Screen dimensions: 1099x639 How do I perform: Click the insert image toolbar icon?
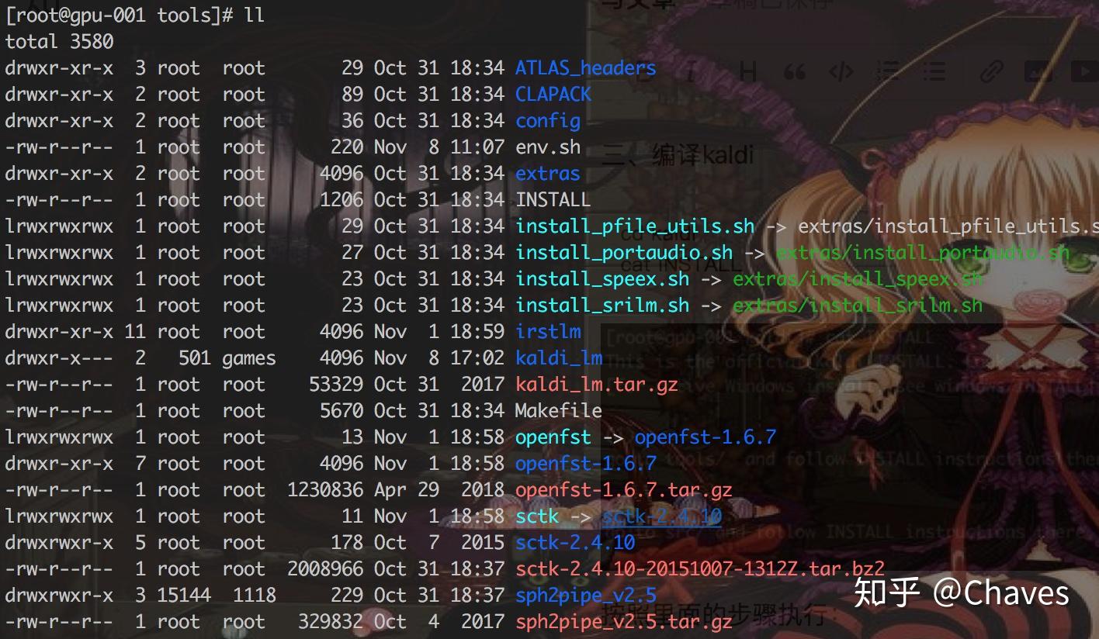pos(1038,73)
